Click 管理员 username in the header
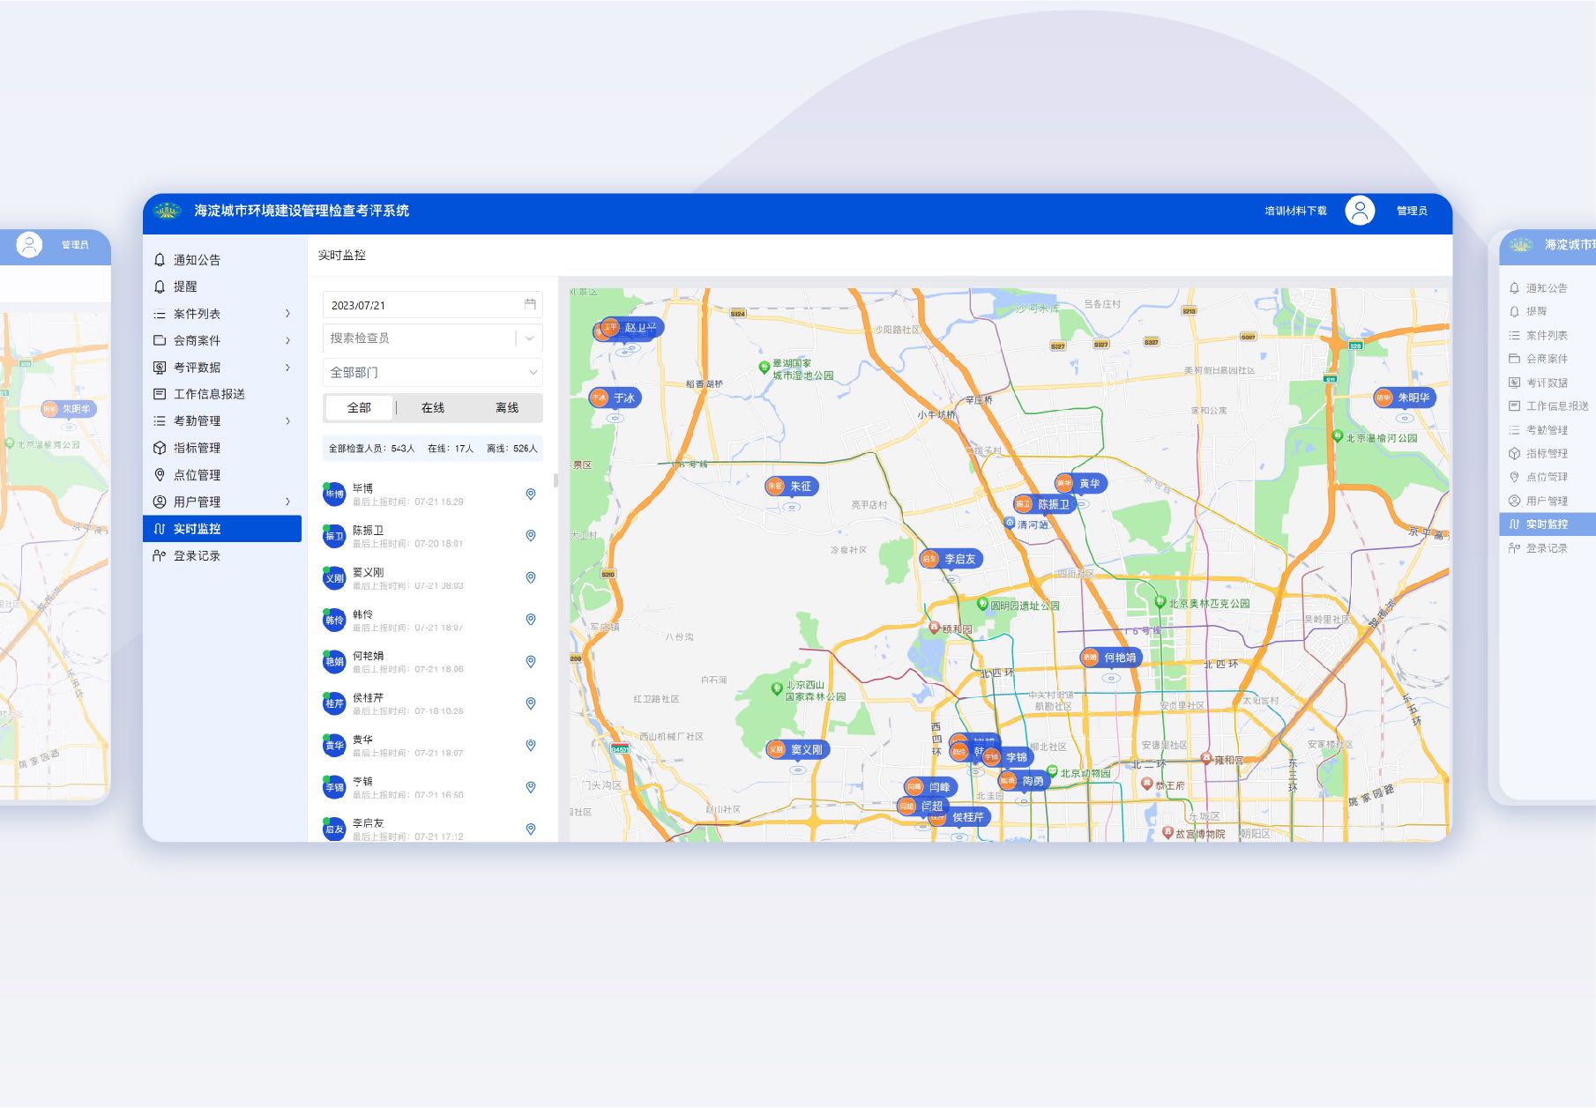 point(1411,211)
